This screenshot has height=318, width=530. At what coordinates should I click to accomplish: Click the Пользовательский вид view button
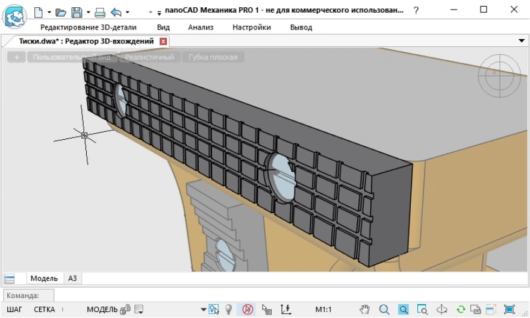tap(72, 57)
